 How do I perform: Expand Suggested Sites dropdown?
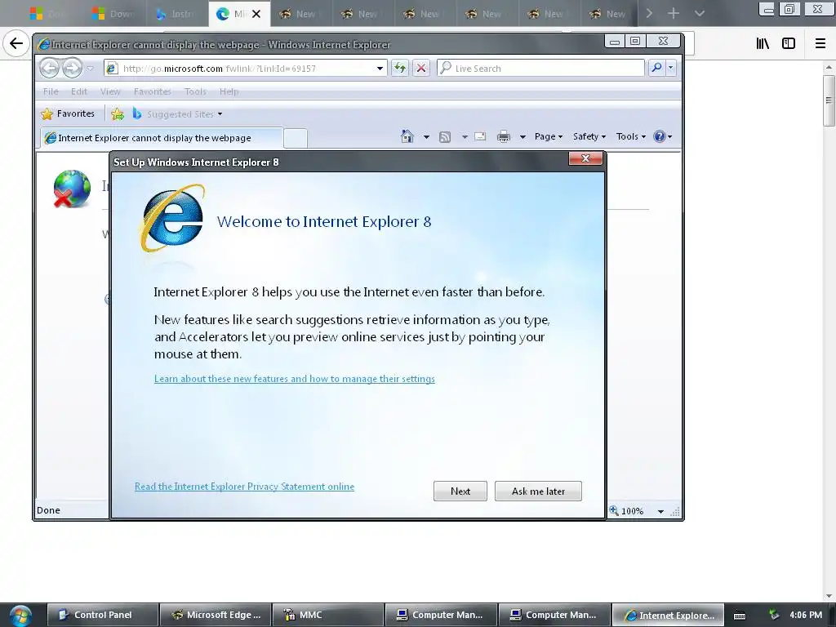pyautogui.click(x=220, y=114)
